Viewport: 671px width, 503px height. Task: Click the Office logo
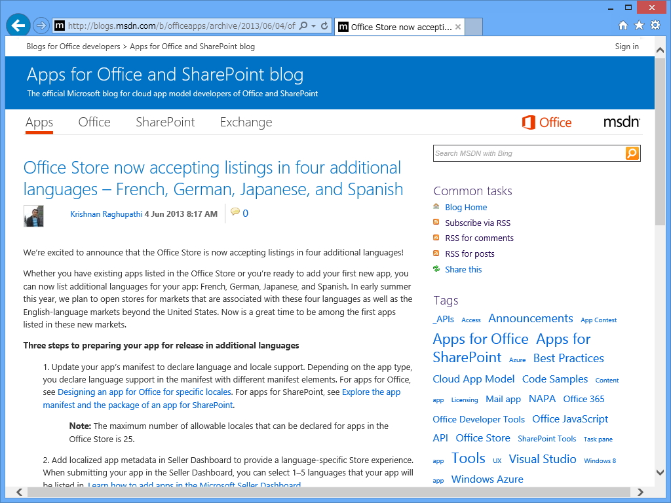point(546,122)
